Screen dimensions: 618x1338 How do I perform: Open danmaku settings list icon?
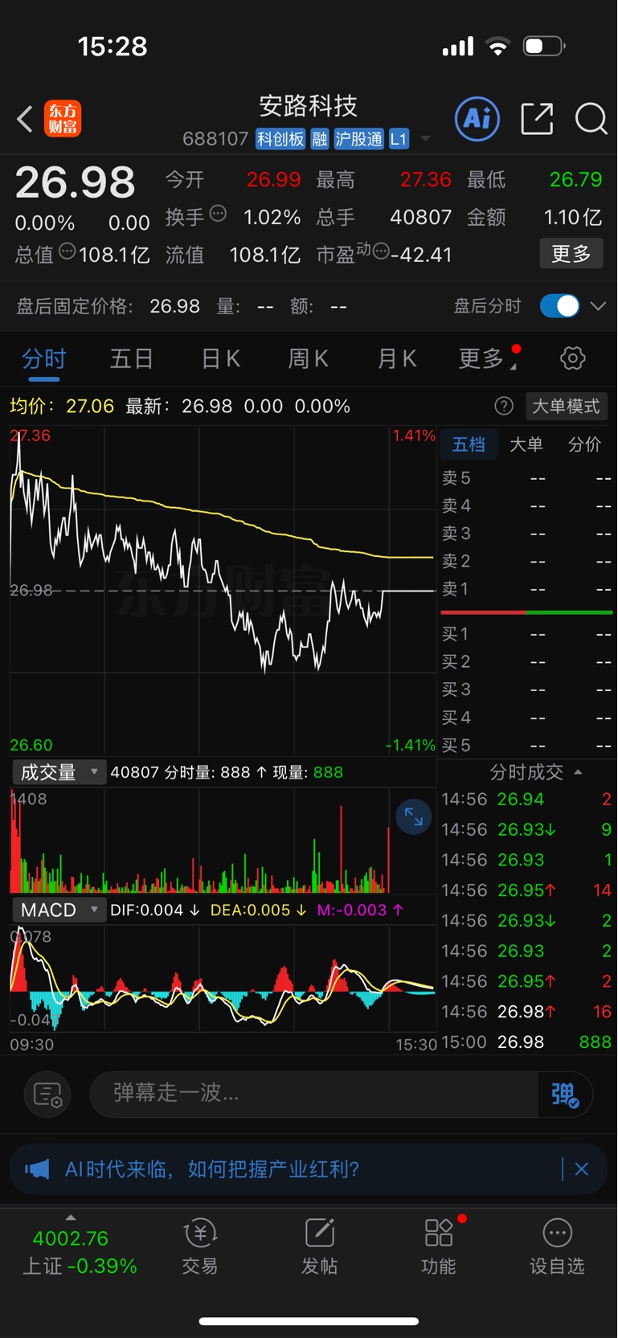(47, 1095)
